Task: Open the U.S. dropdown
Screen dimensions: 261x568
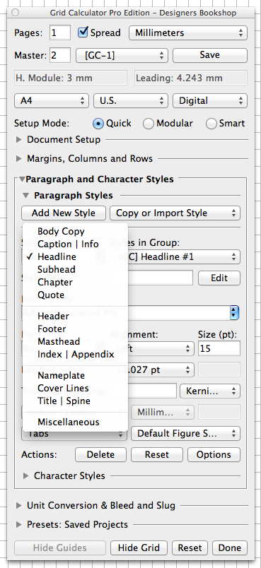Action: coord(130,101)
